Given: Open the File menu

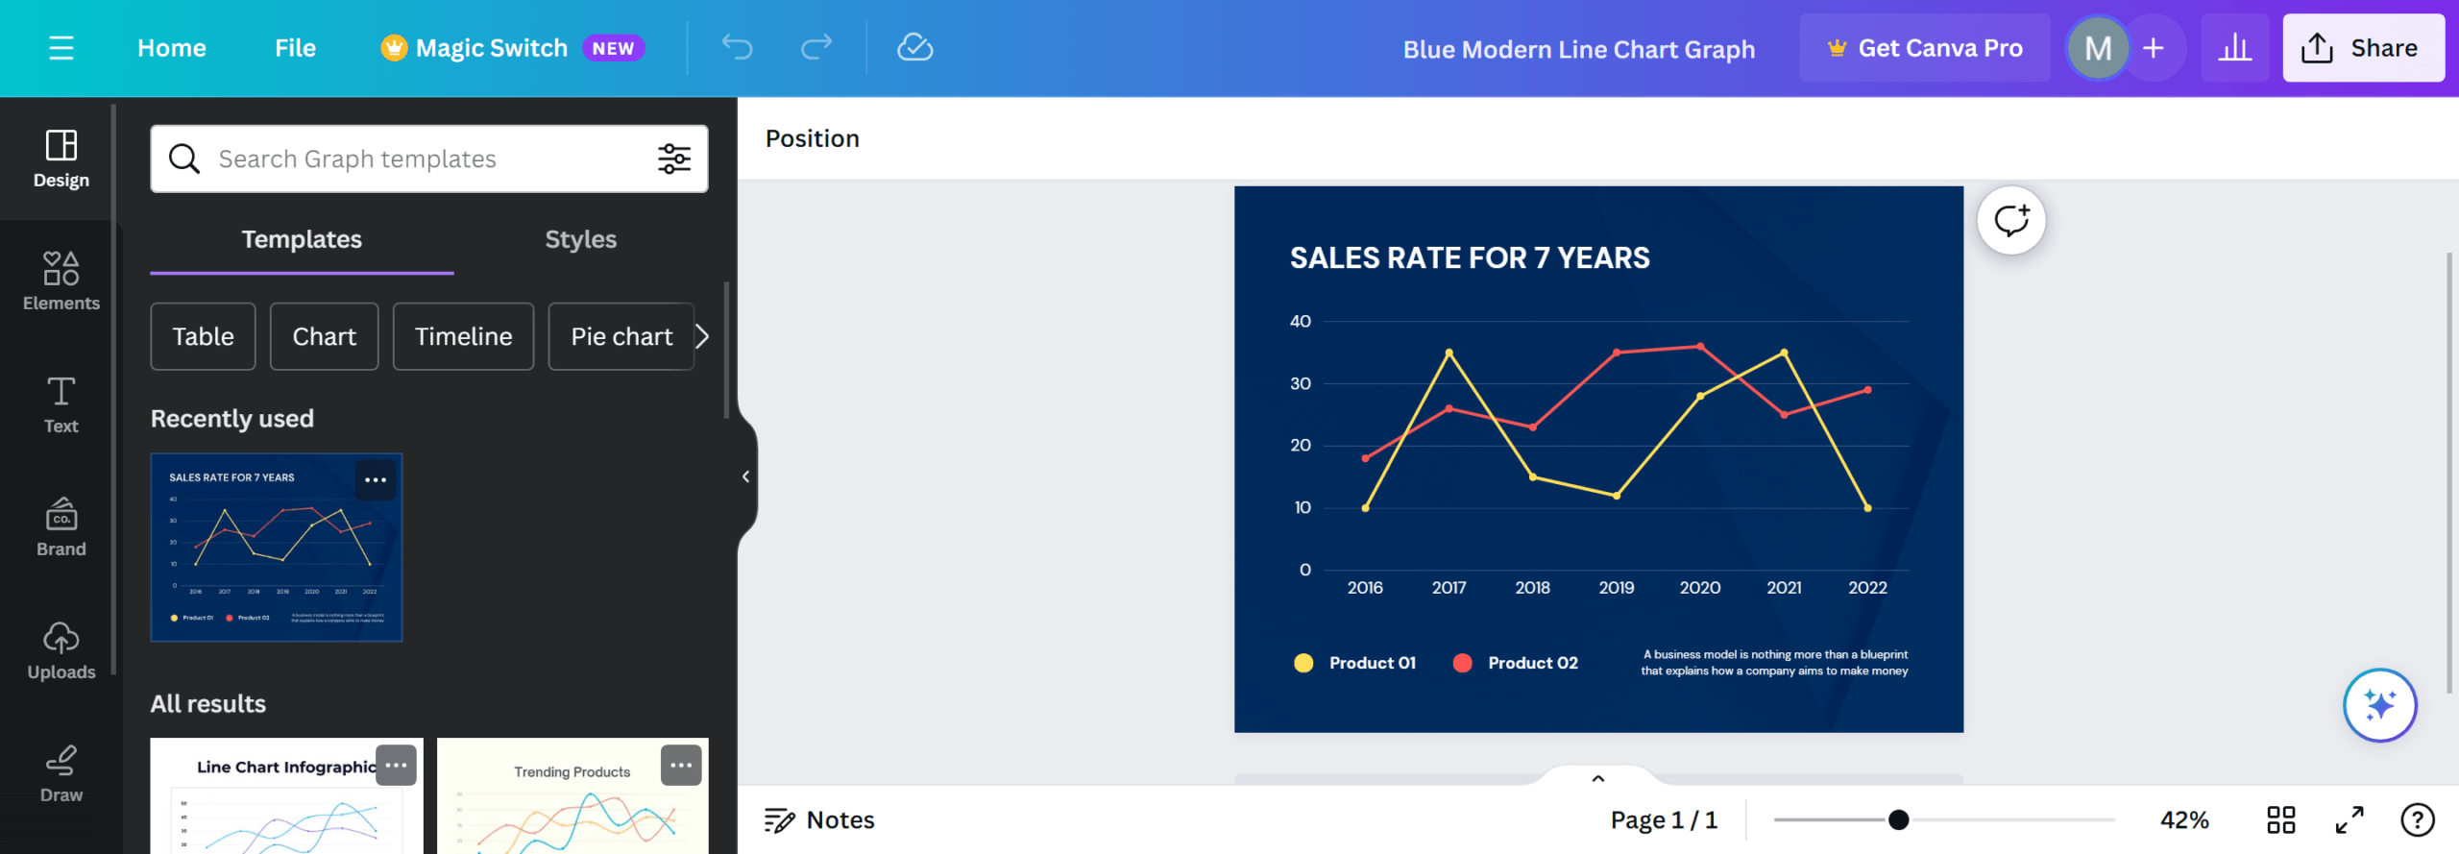Looking at the screenshot, I should pos(295,48).
